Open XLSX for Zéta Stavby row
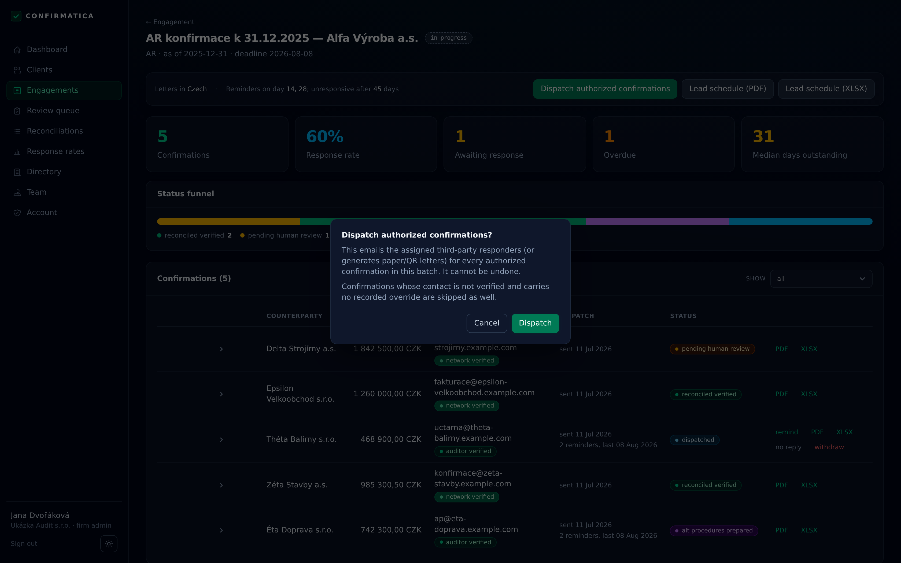Image resolution: width=901 pixels, height=563 pixels. [x=809, y=485]
